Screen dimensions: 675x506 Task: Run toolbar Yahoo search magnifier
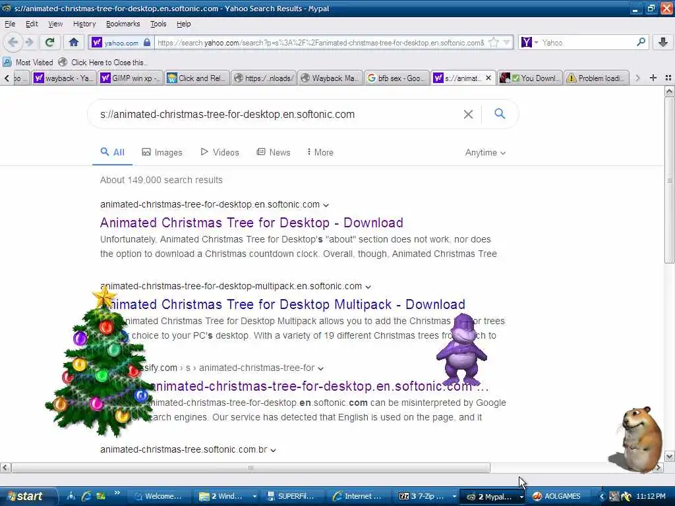641,42
